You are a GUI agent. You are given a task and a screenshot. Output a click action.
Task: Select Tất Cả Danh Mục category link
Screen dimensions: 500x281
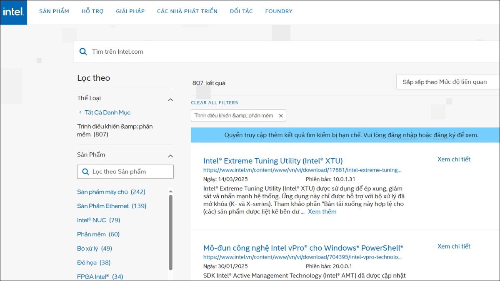tap(107, 112)
